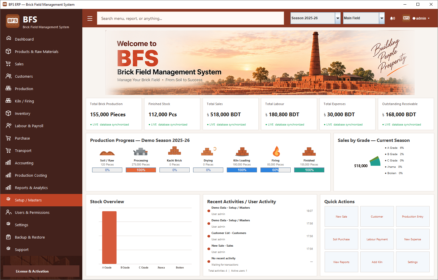Open the Settings gear icon in sidebar

(9, 224)
